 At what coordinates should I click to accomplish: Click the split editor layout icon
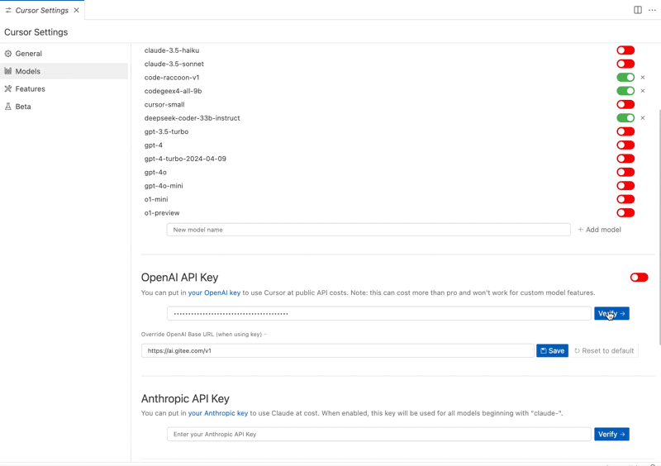pyautogui.click(x=637, y=10)
